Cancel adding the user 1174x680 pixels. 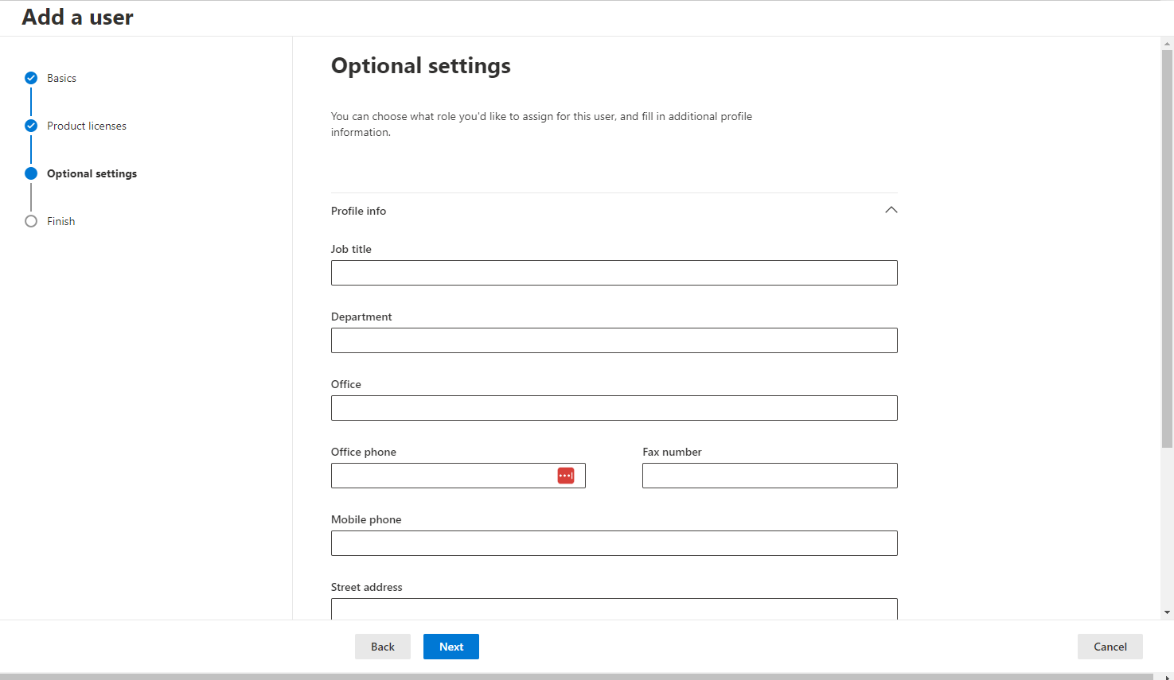(x=1110, y=647)
